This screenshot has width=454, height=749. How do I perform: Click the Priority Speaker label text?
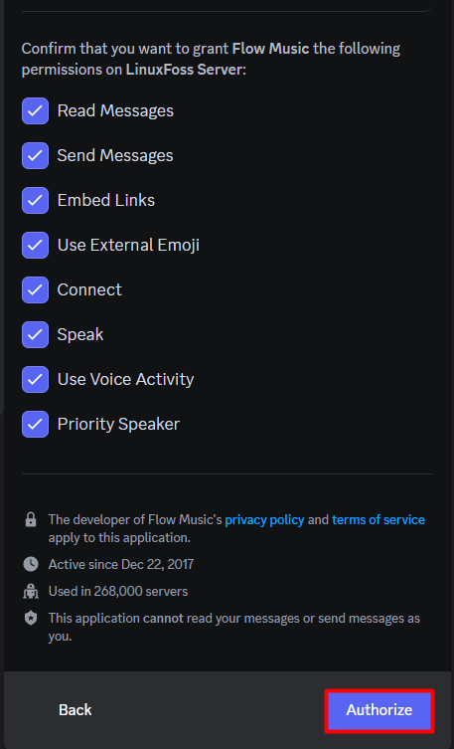pyautogui.click(x=118, y=424)
